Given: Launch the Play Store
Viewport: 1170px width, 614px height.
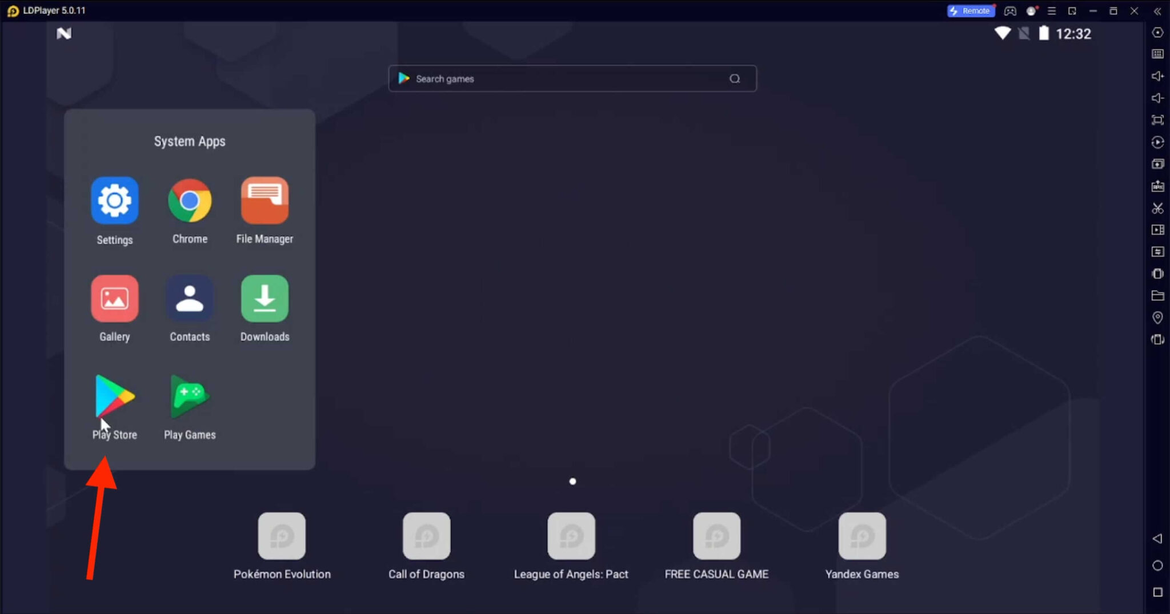Looking at the screenshot, I should click(x=115, y=396).
